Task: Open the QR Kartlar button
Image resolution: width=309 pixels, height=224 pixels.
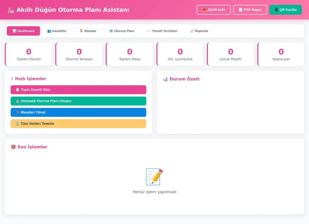Action: coord(286,10)
